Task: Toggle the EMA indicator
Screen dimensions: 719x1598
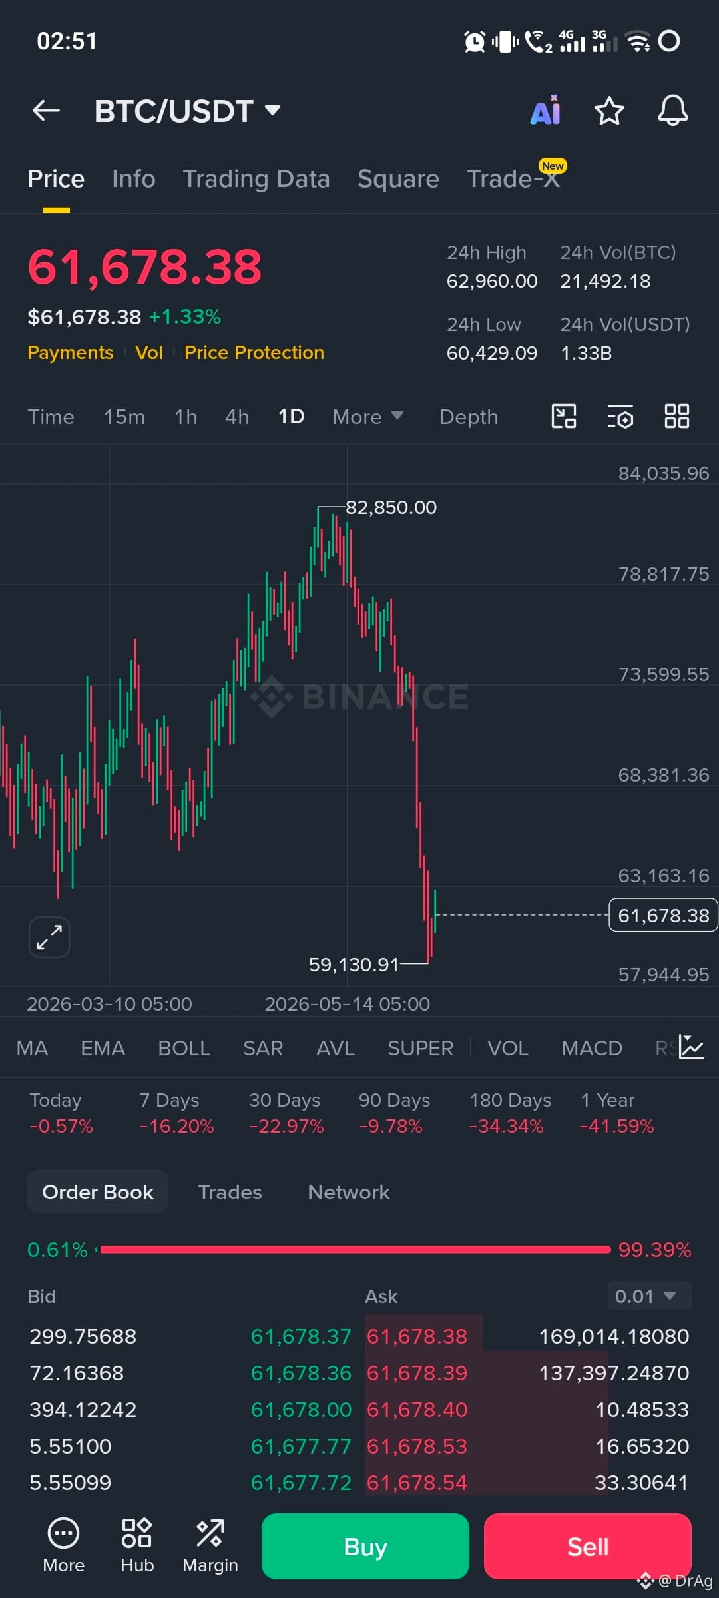Action: [103, 1048]
